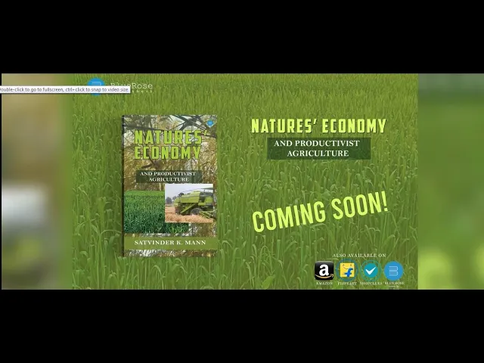Click author name "SATVINDER K. MANN" on cover

pyautogui.click(x=170, y=243)
